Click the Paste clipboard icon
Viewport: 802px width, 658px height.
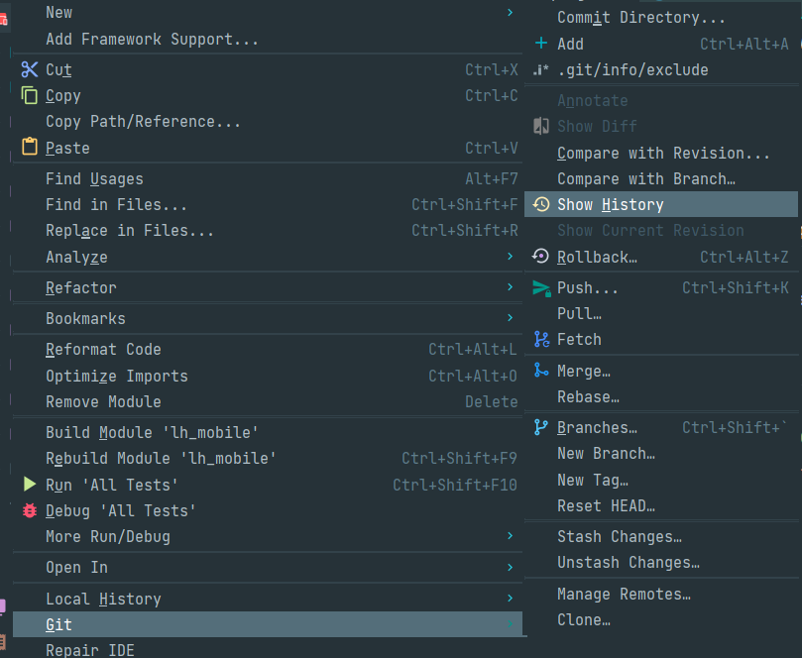click(29, 148)
